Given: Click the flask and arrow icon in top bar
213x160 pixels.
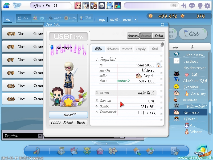Looking at the screenshot, I should pos(118,6).
